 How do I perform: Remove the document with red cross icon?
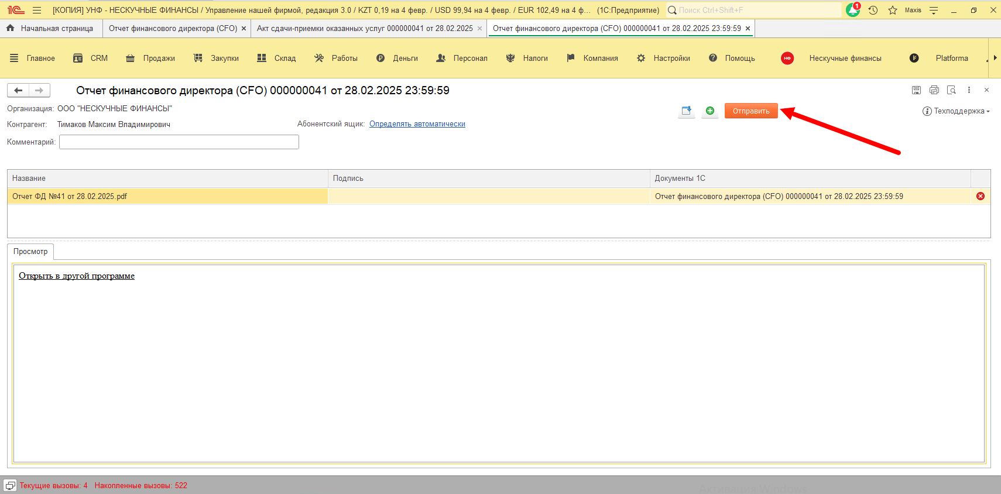(x=981, y=196)
